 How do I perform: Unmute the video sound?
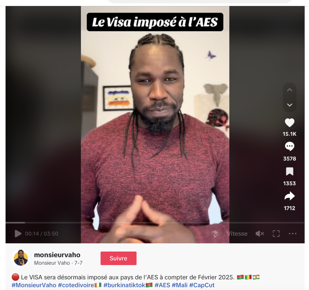coord(260,234)
